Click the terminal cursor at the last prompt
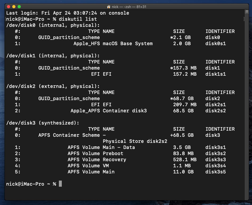252x205 pixels. tap(60, 183)
